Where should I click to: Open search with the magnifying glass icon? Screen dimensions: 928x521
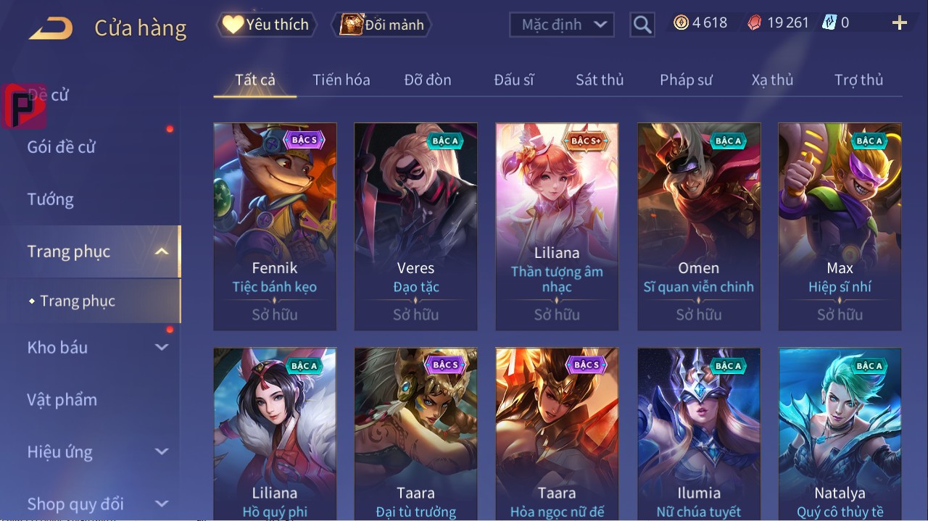642,25
